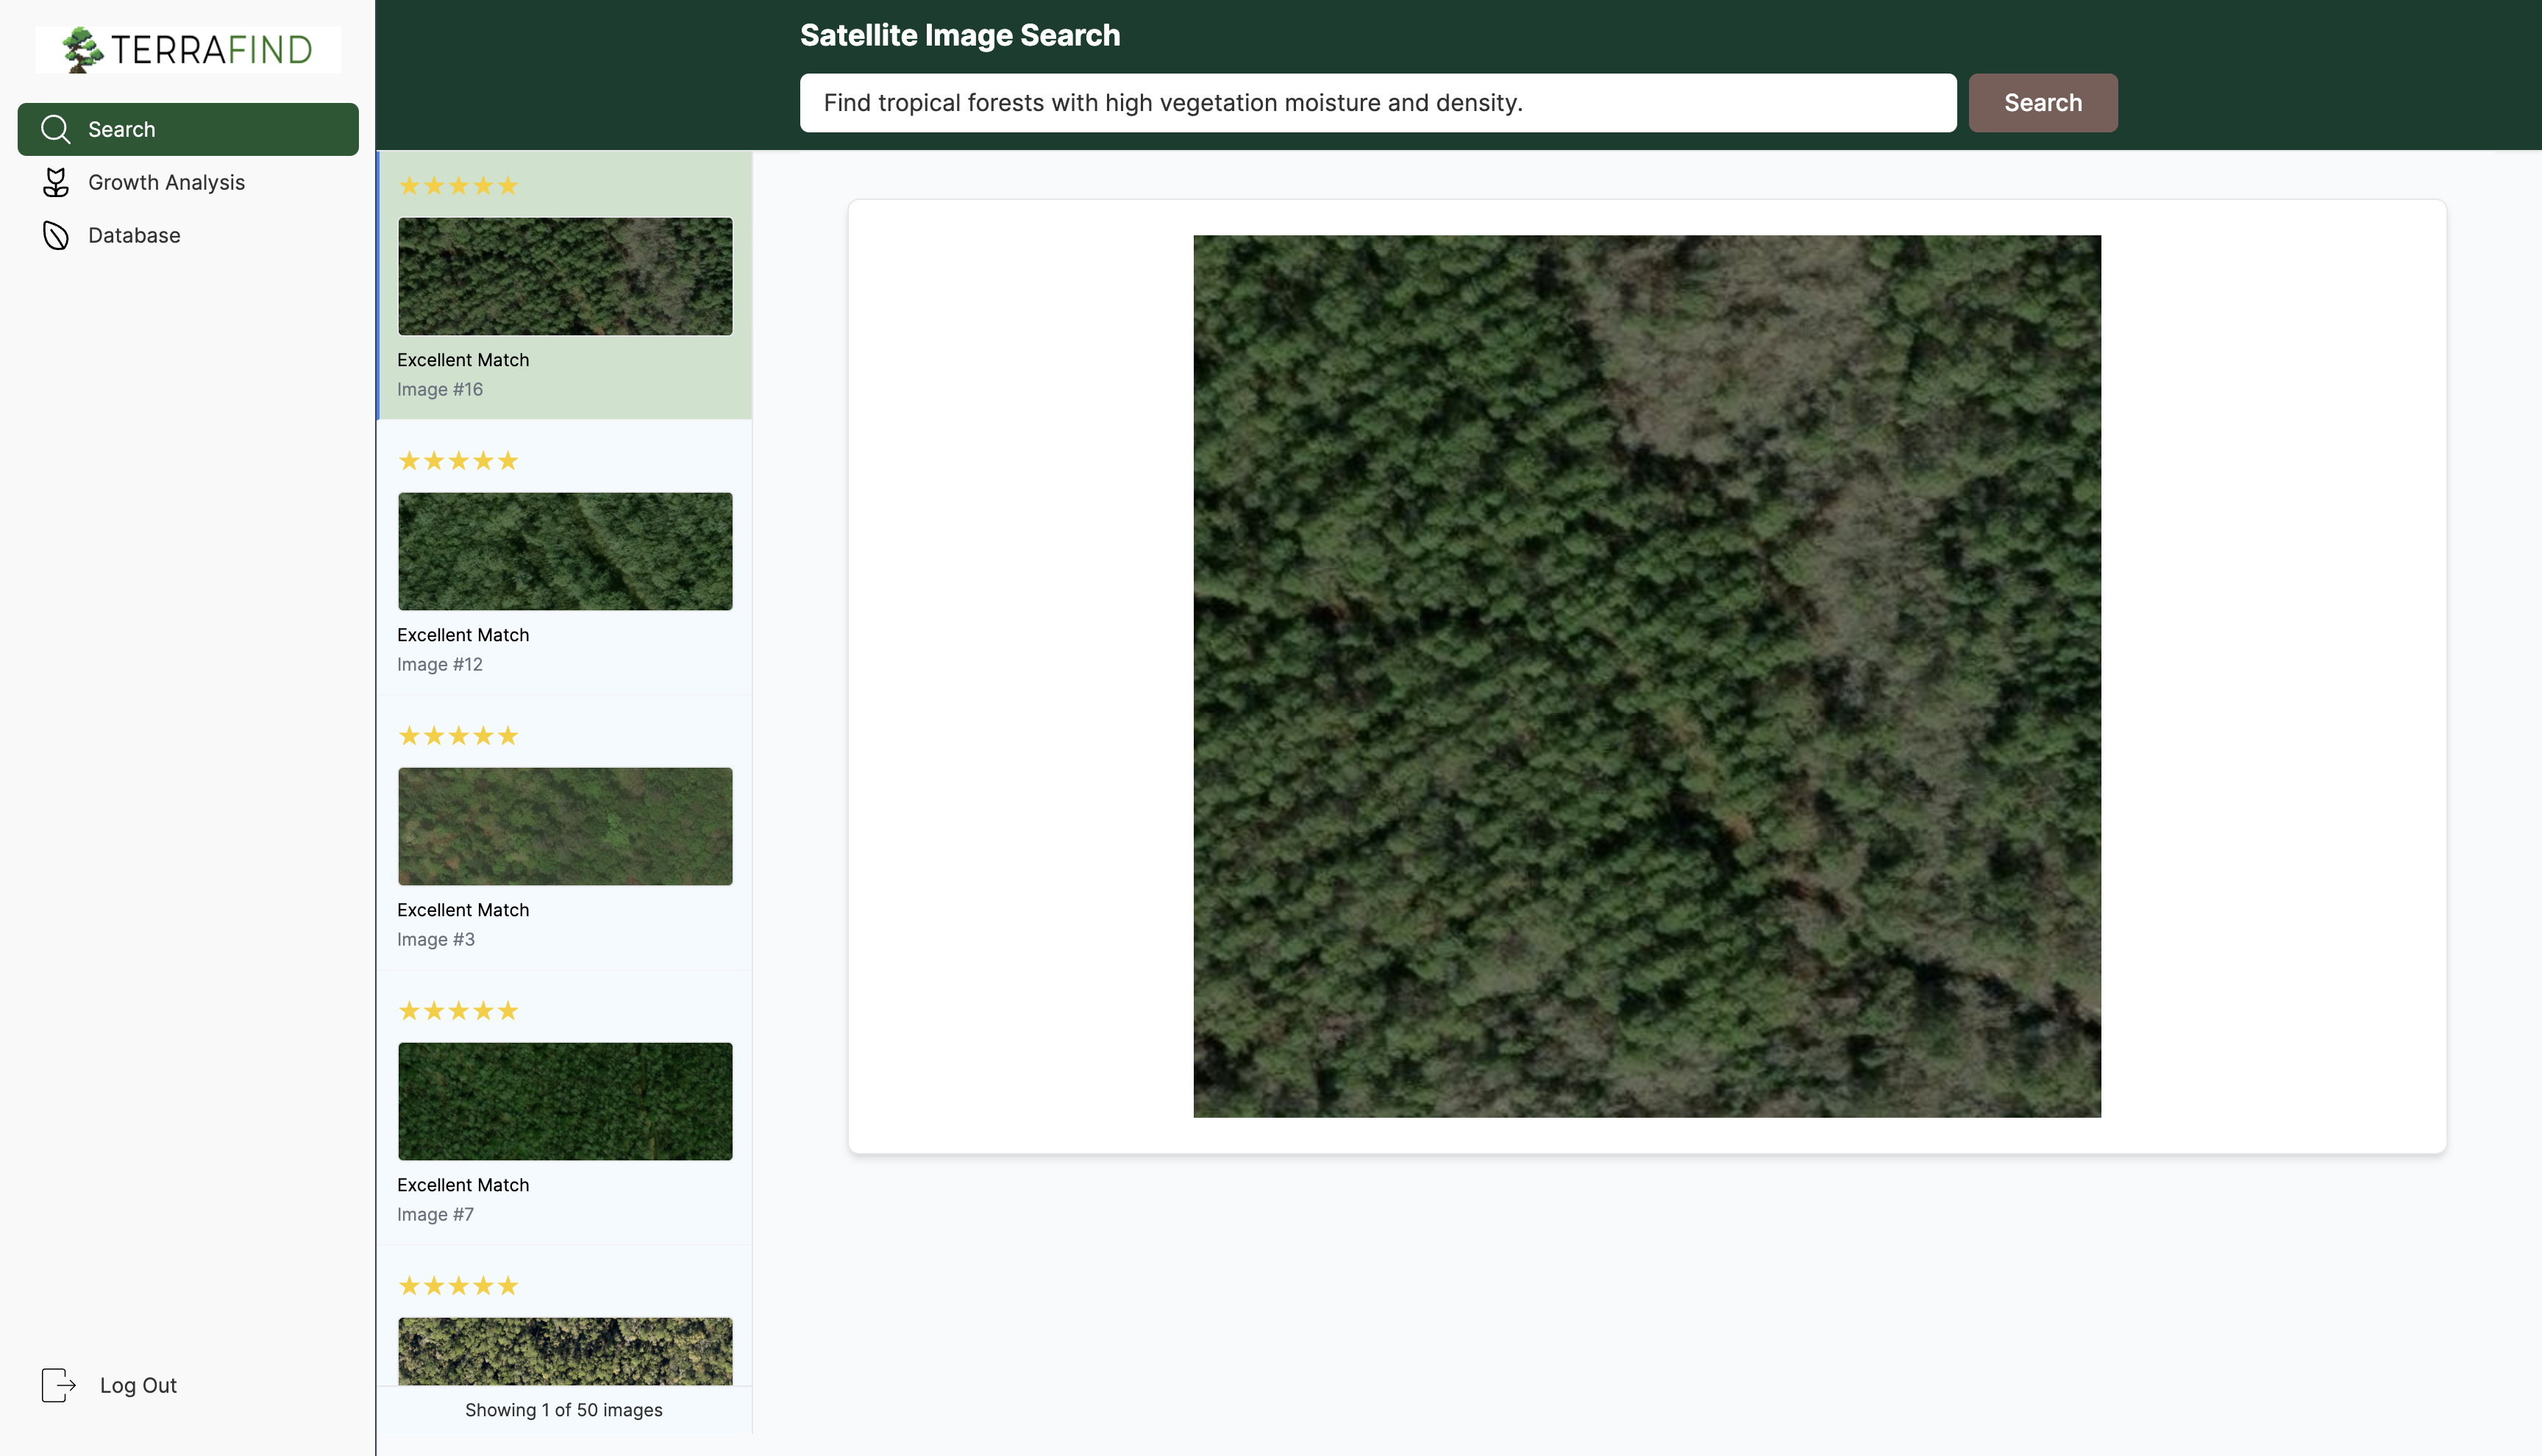The height and width of the screenshot is (1456, 2542).
Task: Focus the satellite search query field
Action: pos(1377,102)
